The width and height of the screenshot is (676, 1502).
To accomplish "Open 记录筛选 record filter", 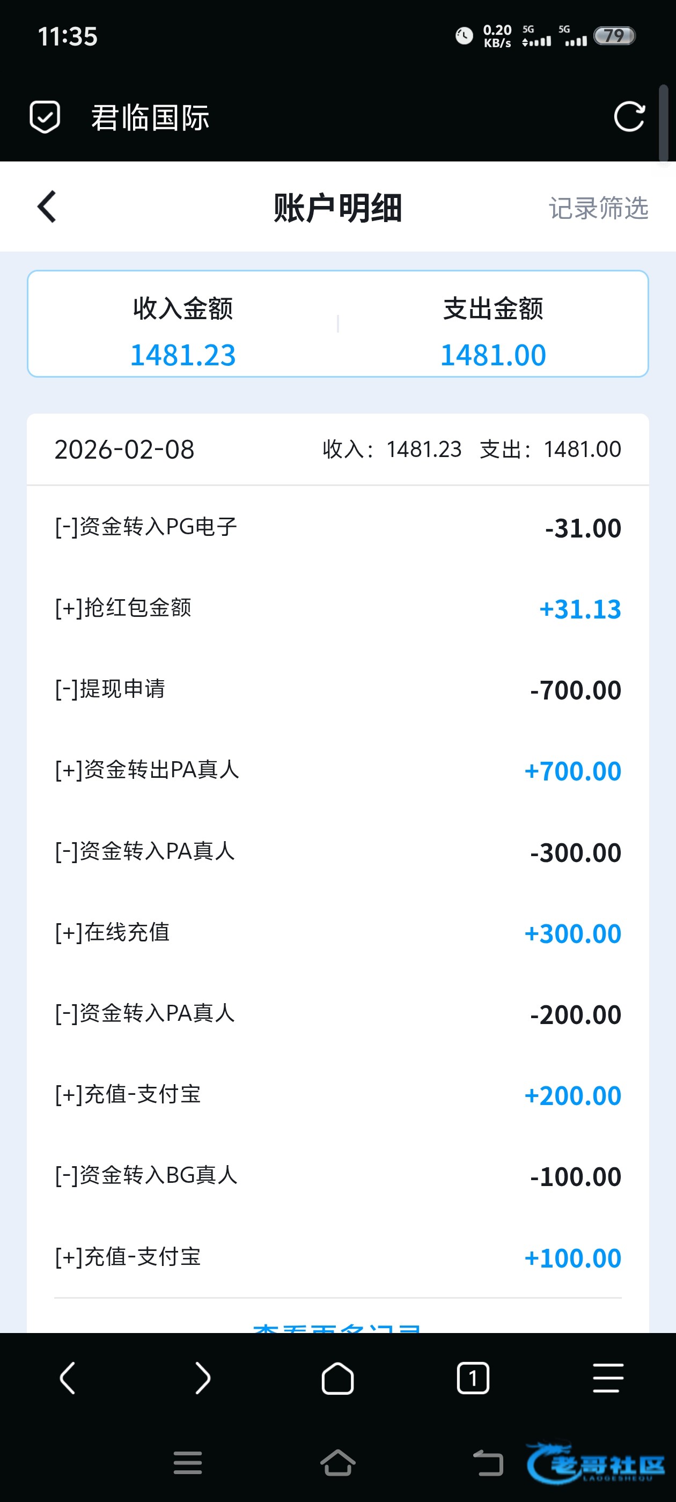I will [598, 208].
